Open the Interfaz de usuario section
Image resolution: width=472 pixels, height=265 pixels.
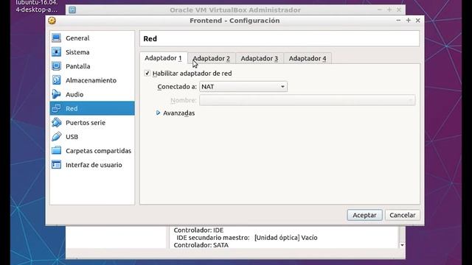pyautogui.click(x=92, y=165)
